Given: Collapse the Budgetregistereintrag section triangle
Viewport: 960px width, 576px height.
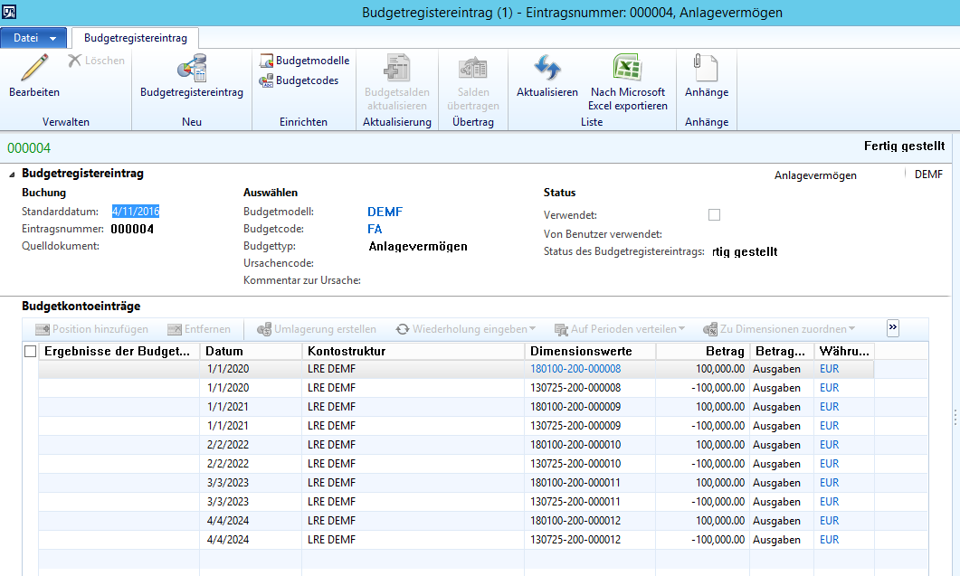Looking at the screenshot, I should click(12, 174).
